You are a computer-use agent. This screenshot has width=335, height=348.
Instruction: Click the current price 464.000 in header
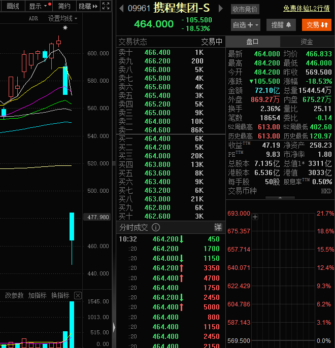[154, 24]
